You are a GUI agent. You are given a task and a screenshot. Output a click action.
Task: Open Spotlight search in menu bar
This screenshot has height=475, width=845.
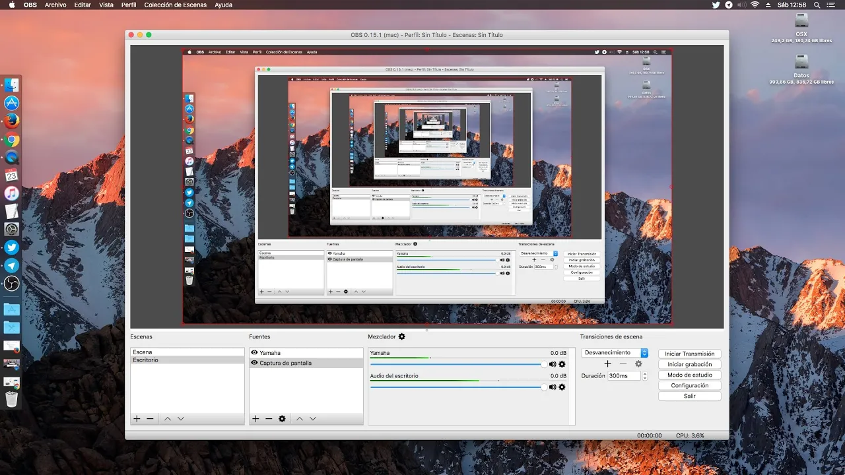(819, 5)
